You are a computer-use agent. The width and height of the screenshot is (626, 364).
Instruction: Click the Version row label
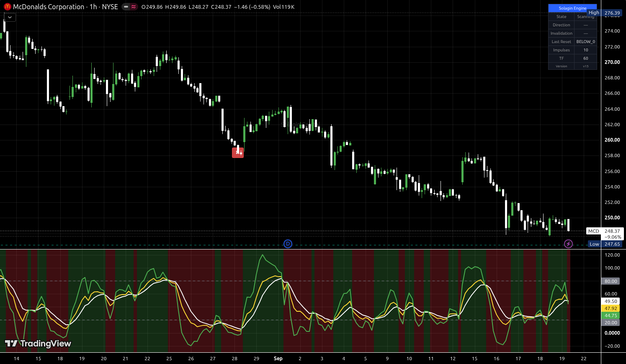click(562, 66)
